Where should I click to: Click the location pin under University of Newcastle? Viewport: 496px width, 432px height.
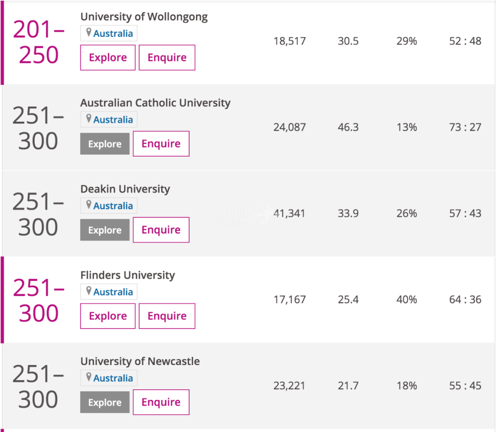(89, 377)
